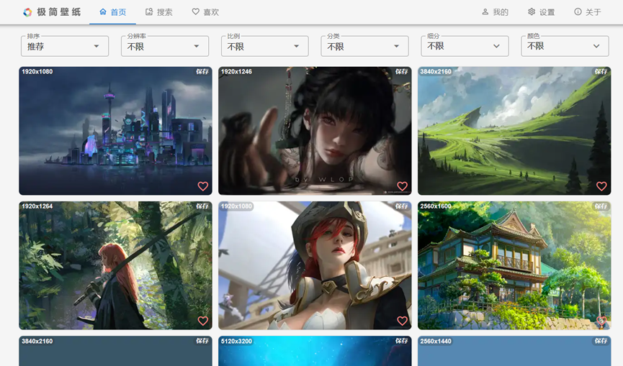
Task: Like the Japanese house wallpaper
Action: [601, 321]
